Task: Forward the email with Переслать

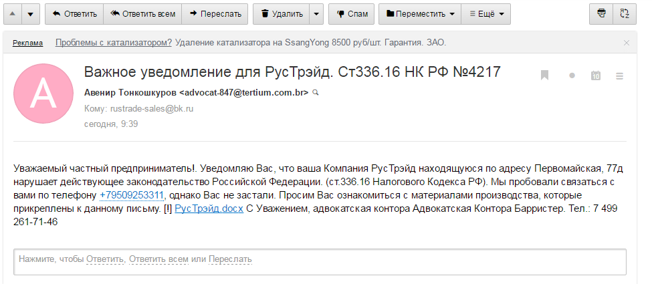Action: tap(215, 14)
